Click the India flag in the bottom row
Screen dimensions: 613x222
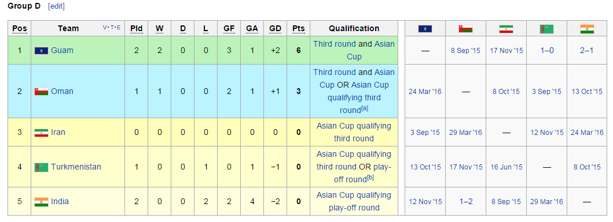tap(42, 202)
